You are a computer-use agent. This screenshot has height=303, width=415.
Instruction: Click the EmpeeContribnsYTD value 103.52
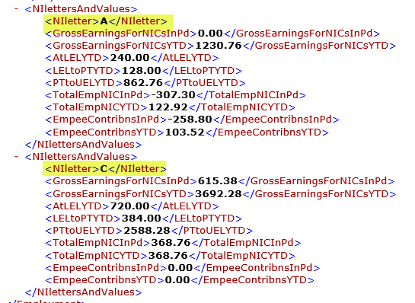click(185, 132)
